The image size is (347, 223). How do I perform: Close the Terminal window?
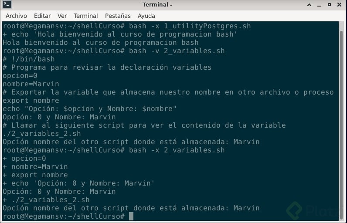pyautogui.click(x=339, y=5)
